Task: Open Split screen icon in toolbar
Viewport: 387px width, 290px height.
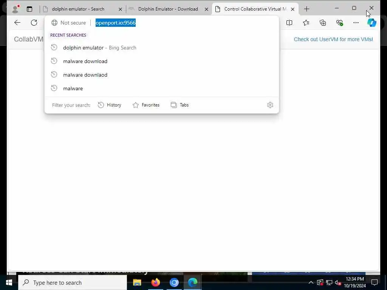Action: pos(289,23)
